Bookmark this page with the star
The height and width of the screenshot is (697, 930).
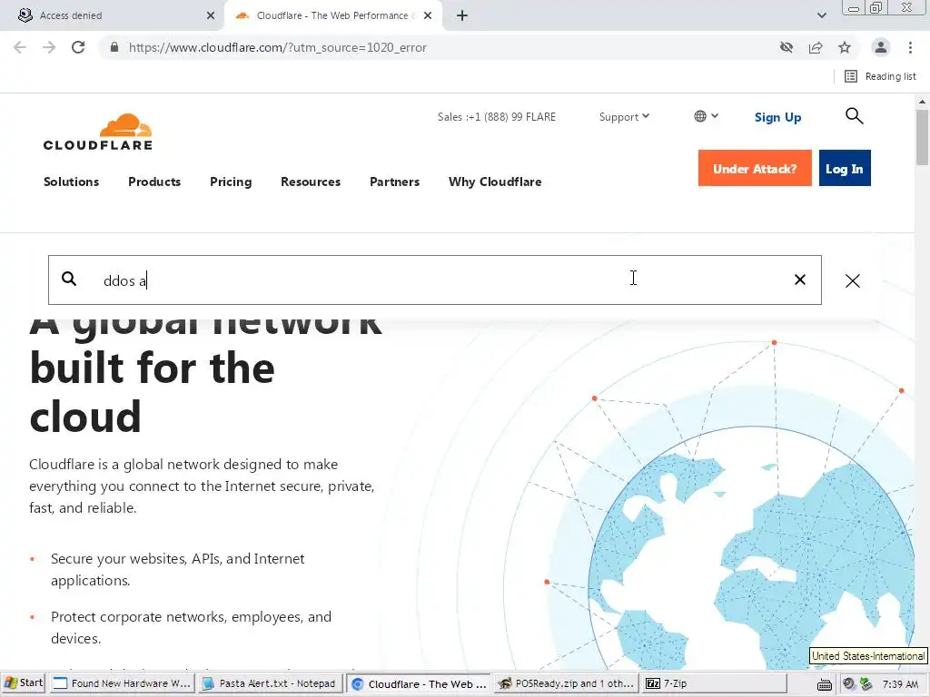pyautogui.click(x=845, y=47)
